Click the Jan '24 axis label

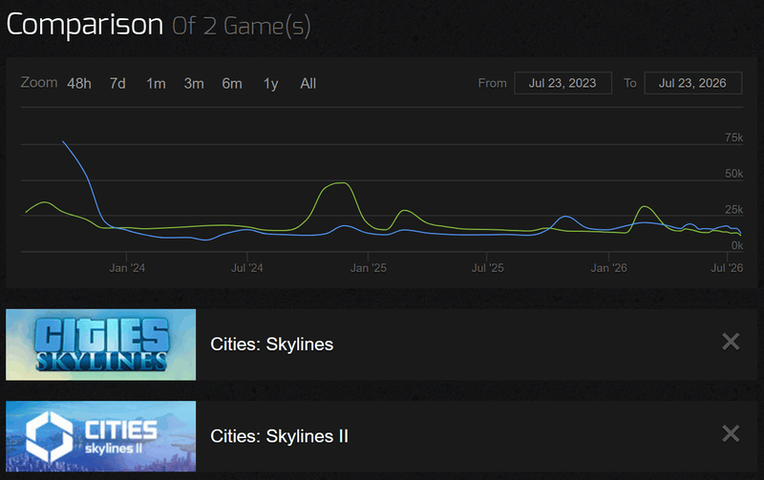127,268
